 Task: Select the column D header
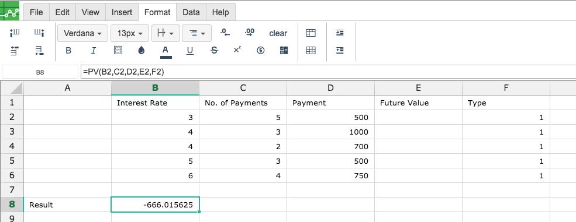pos(330,88)
